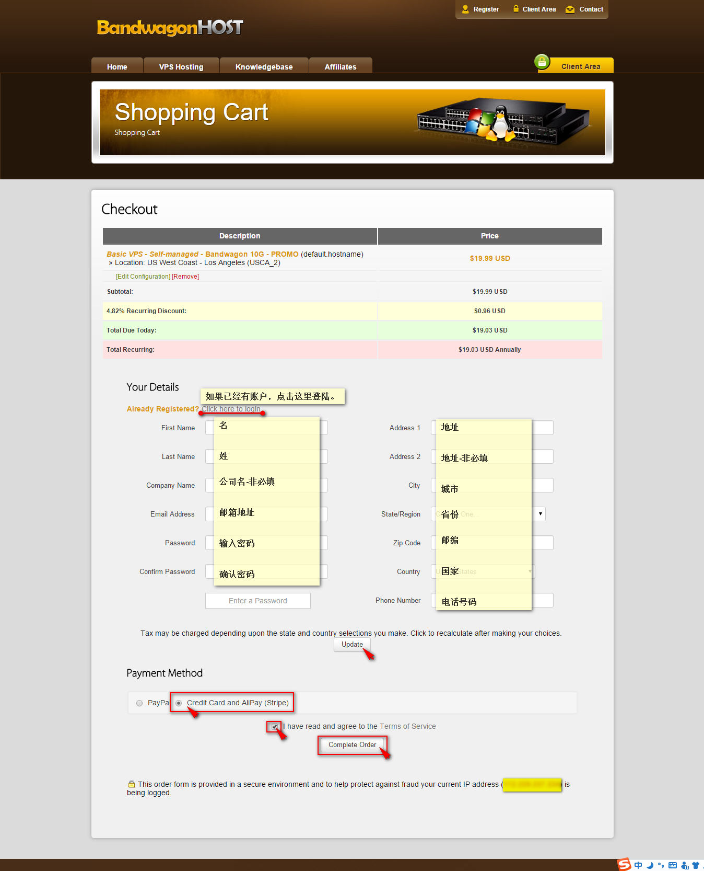Click the small padlock icon before secure notice
The width and height of the screenshot is (704, 871).
[132, 784]
